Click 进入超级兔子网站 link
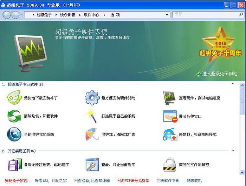 [220, 74]
